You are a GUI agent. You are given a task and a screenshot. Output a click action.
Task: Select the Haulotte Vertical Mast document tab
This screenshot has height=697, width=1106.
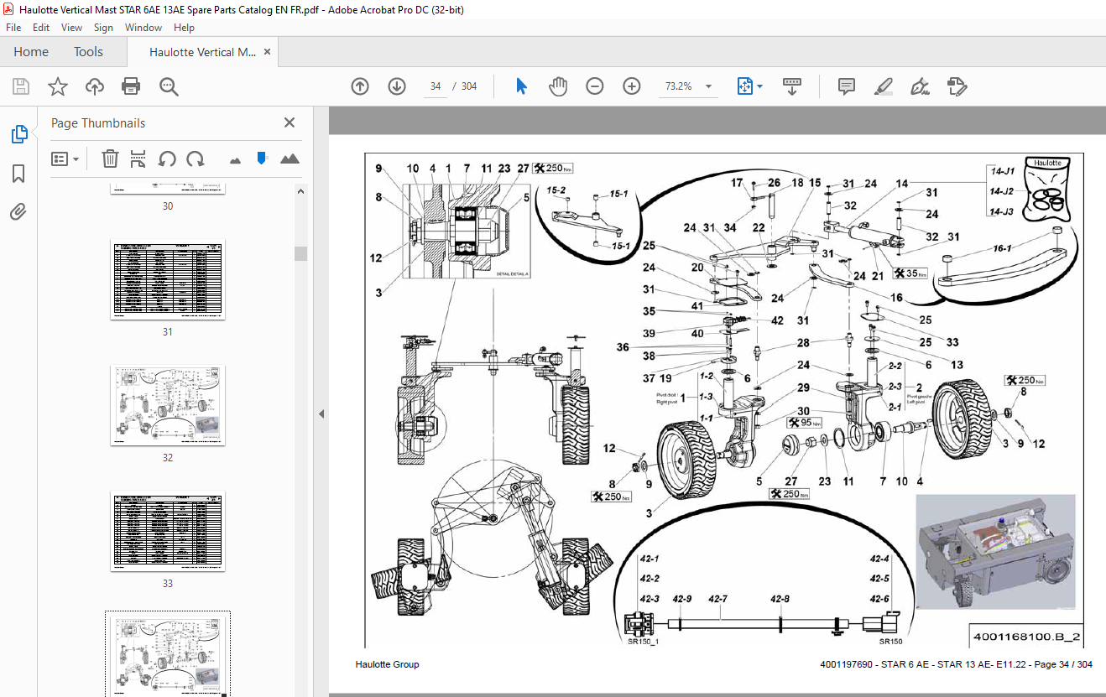203,52
